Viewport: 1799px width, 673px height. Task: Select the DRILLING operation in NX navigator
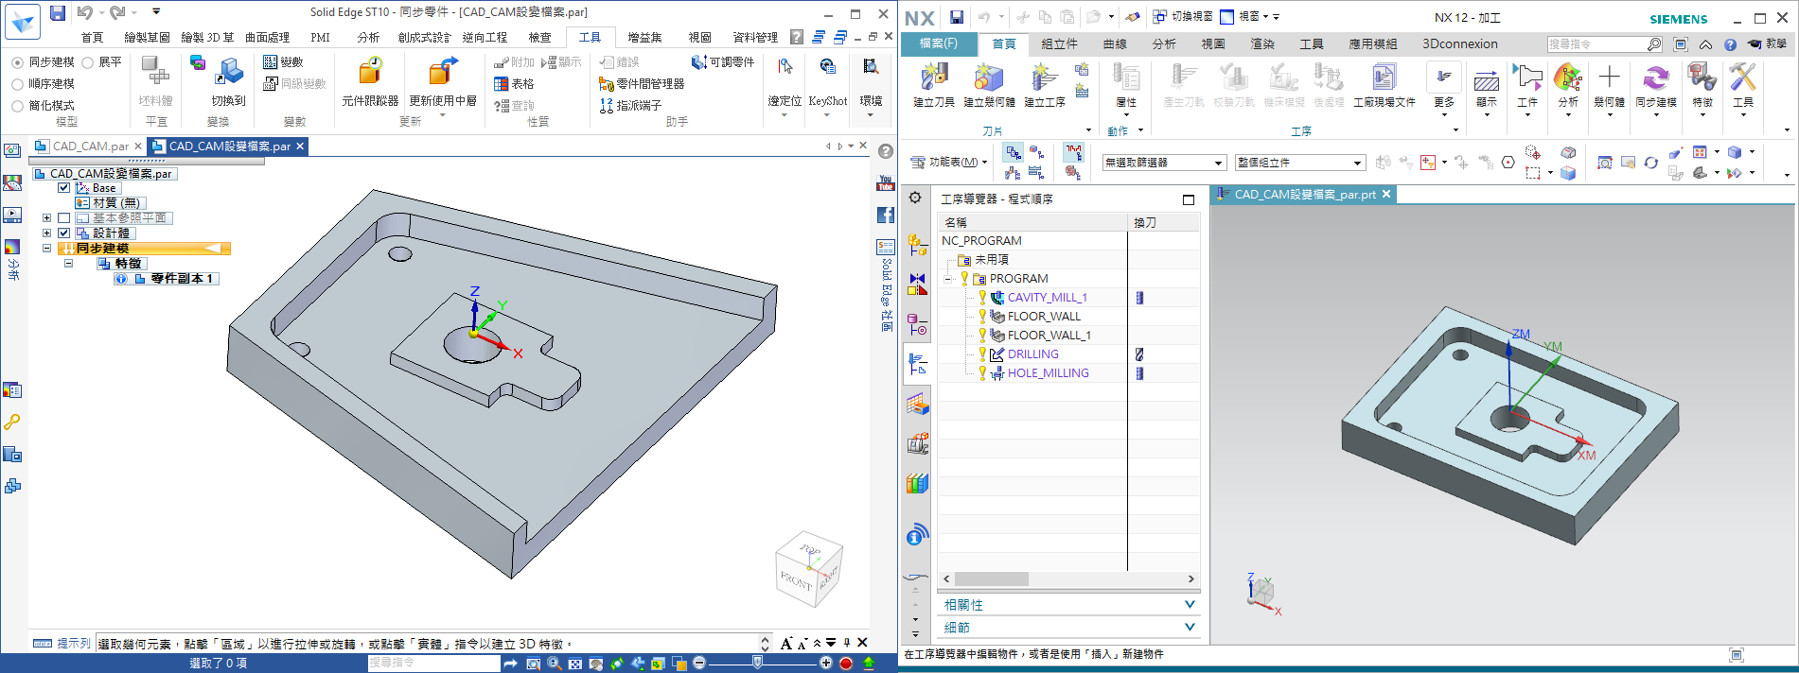[1032, 354]
